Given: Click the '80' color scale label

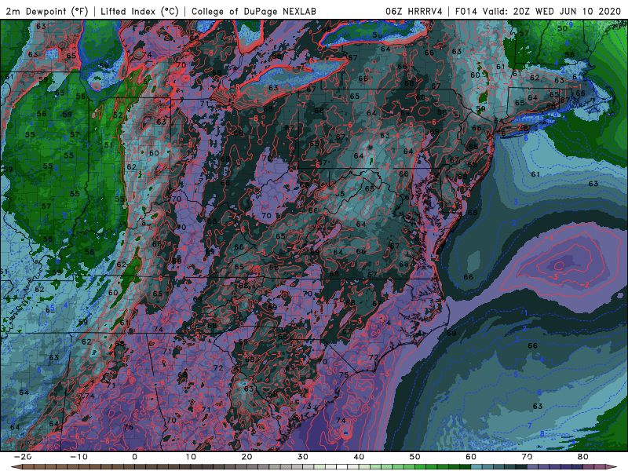Looking at the screenshot, I should click(583, 457).
